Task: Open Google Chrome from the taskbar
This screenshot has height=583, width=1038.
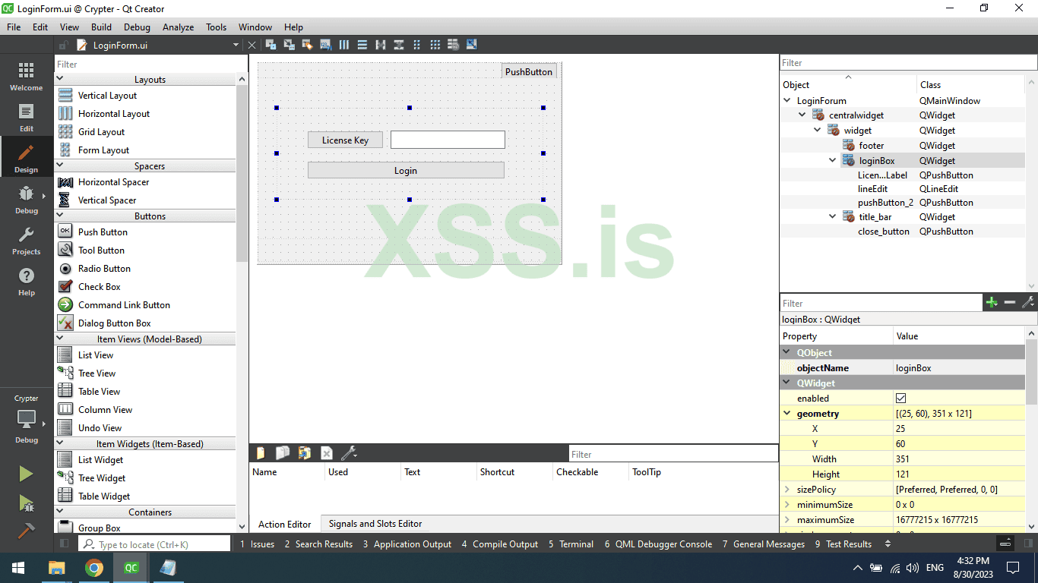Action: tap(94, 568)
